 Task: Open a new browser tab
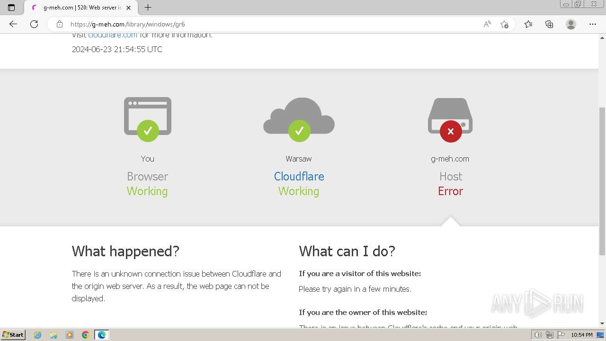pyautogui.click(x=148, y=8)
